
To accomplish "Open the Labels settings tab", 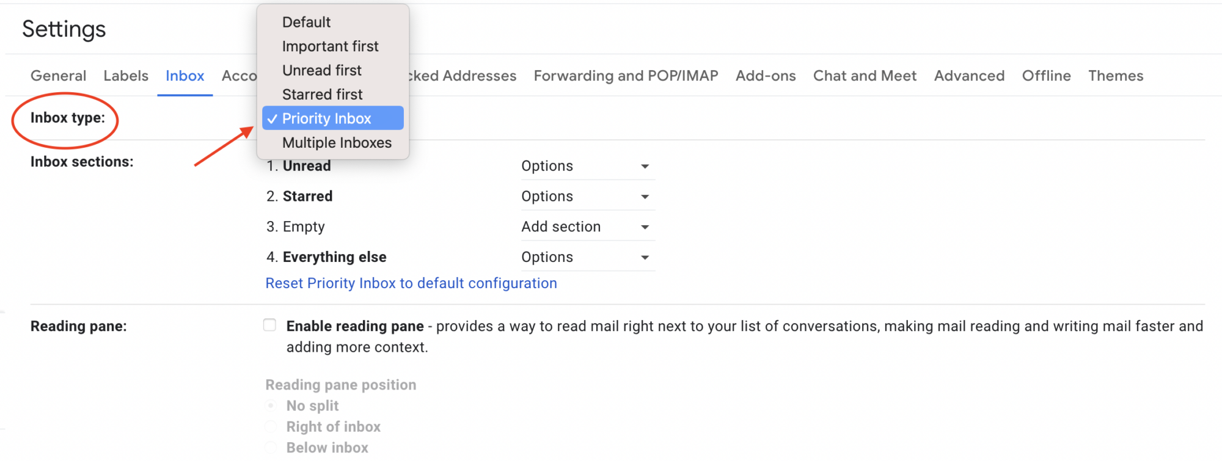I will point(126,76).
